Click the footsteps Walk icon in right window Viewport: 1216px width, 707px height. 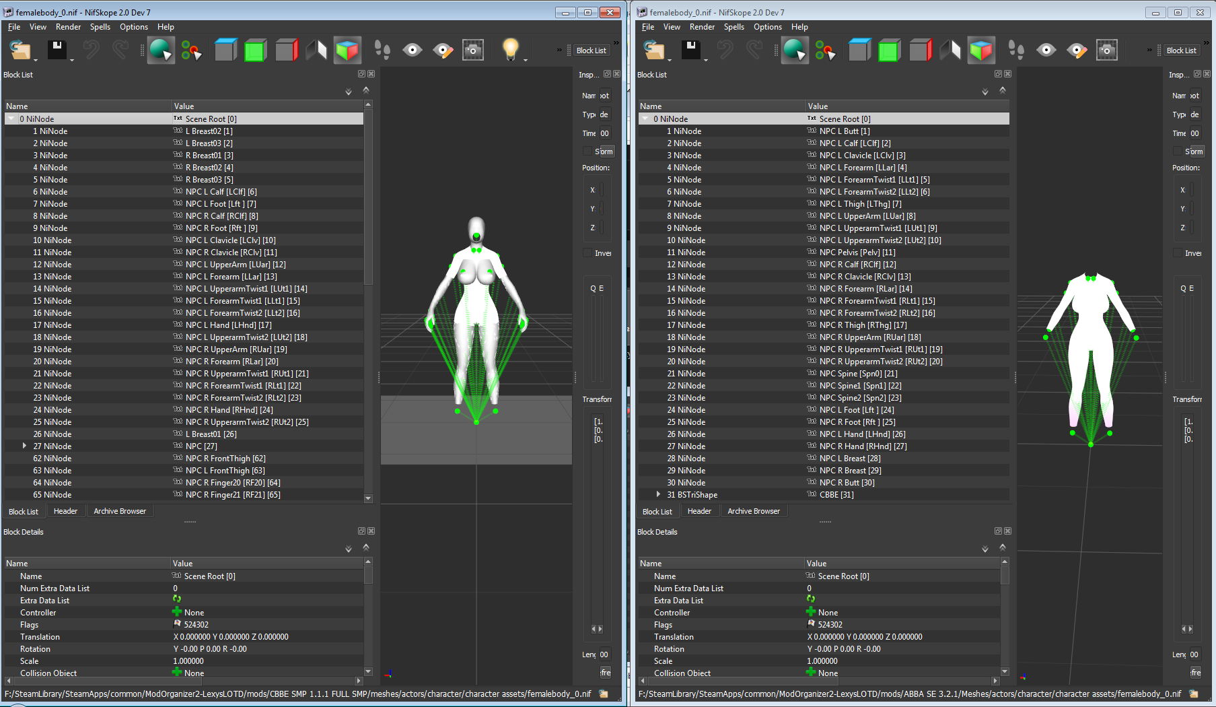[1016, 50]
